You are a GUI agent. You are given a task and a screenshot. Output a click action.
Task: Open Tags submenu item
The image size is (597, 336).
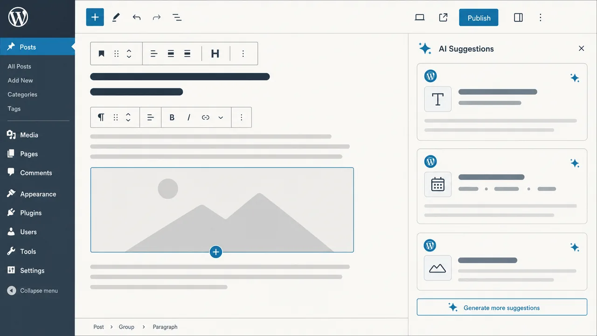(14, 108)
